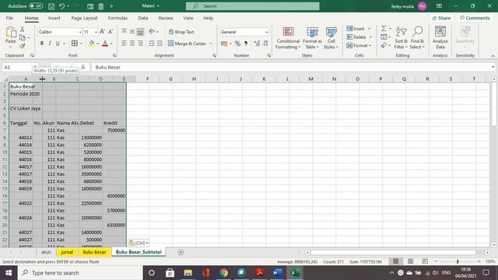Open the Buku Besar sheet tab
Image resolution: width=498 pixels, height=280 pixels.
pyautogui.click(x=94, y=252)
